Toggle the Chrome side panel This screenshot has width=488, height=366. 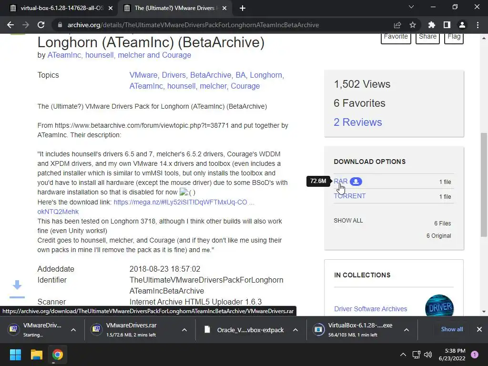(x=447, y=25)
